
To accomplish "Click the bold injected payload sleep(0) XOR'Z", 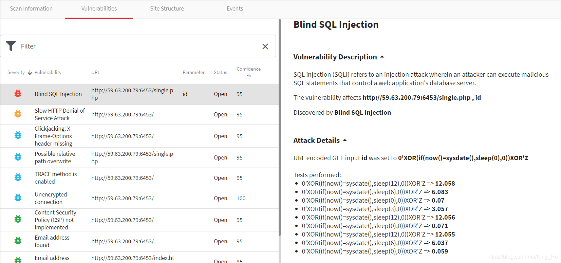I will 463,158.
